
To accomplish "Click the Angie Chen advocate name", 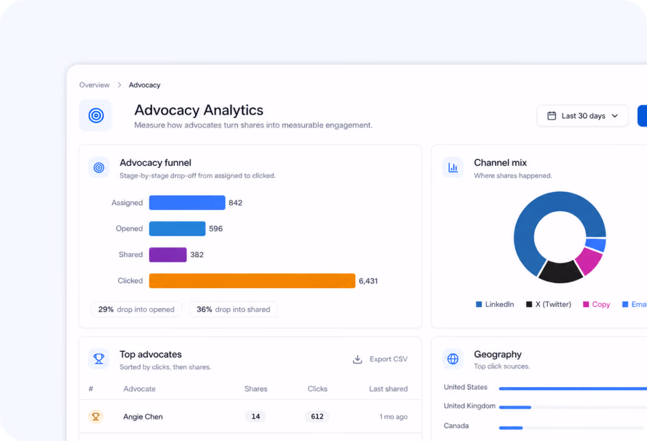I will (x=143, y=417).
